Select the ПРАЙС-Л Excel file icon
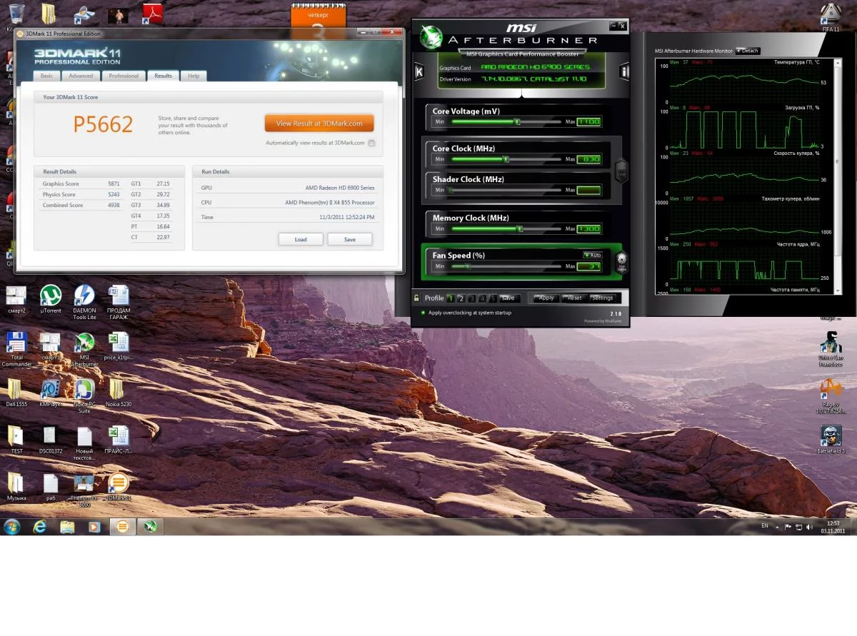Screen dimensions: 857x636 pyautogui.click(x=119, y=440)
